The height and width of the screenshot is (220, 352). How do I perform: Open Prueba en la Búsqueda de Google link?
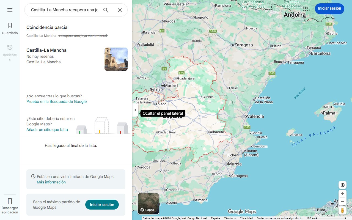tap(56, 101)
